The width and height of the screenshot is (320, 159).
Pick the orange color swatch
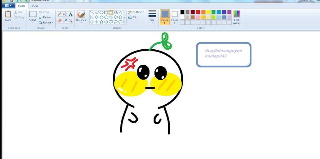point(203,12)
